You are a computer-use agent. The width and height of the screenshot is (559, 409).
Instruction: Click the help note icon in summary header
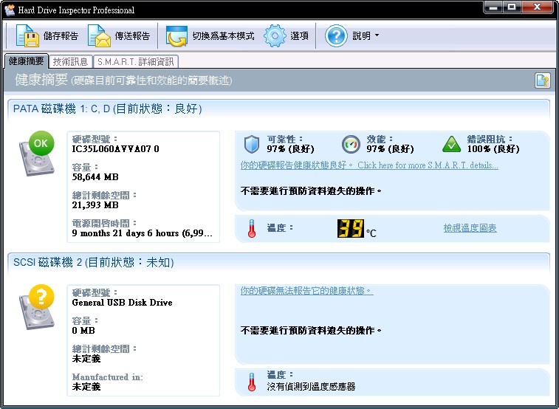pos(542,80)
